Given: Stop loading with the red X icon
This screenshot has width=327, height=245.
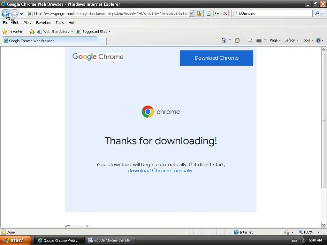Looking at the screenshot, I should (225, 14).
